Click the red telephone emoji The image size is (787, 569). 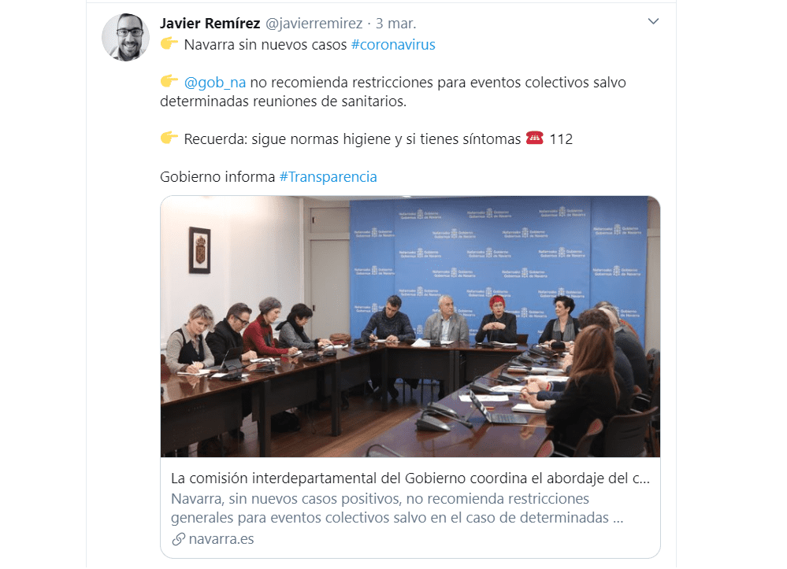pos(535,138)
